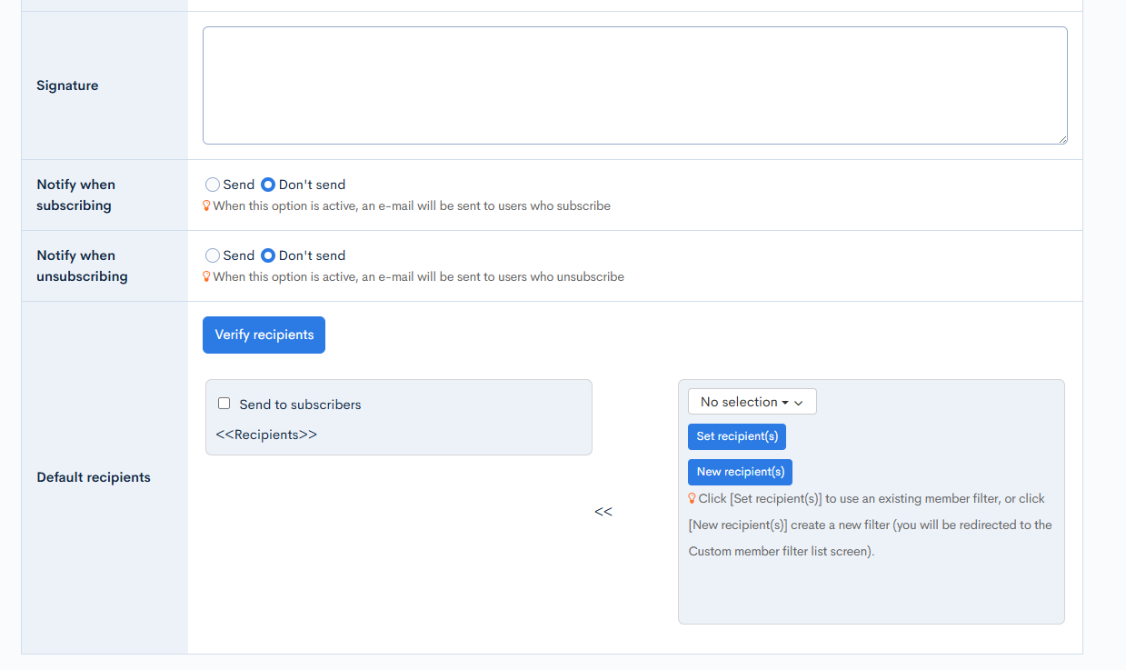Click the Verify recipients button
Screen dimensions: 1126x670
264,335
